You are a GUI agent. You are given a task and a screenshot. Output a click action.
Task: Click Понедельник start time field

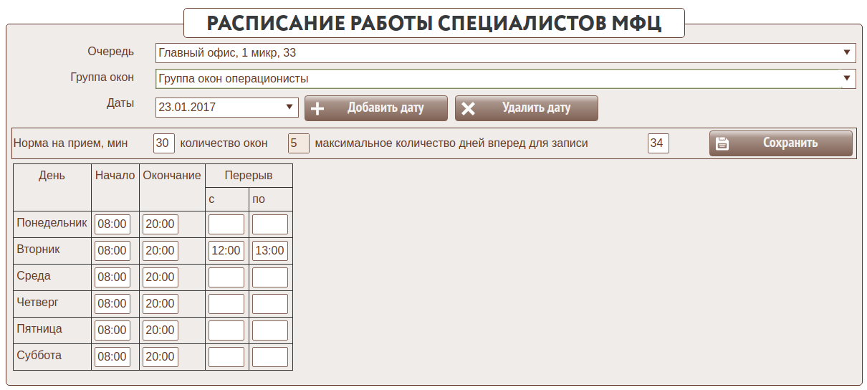tap(112, 224)
